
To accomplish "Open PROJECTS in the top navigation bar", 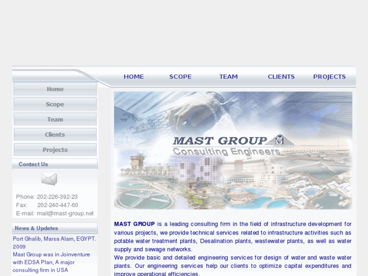I will tap(330, 77).
